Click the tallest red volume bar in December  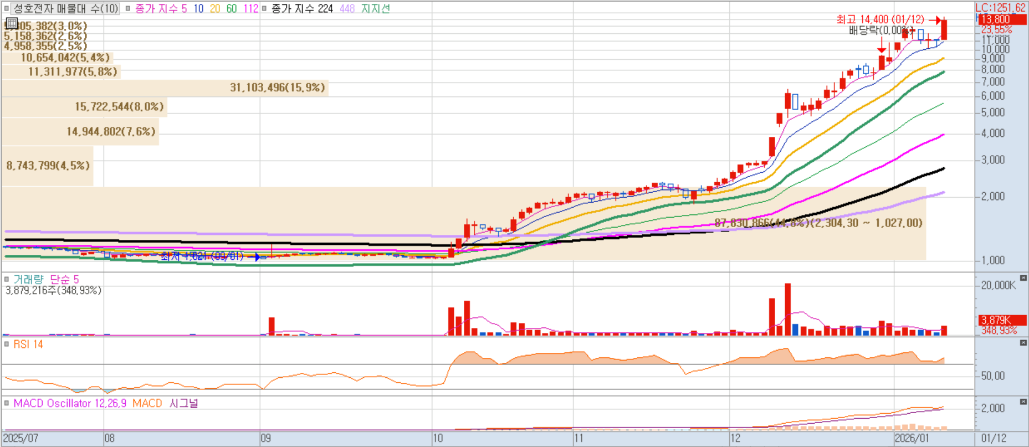(x=787, y=309)
